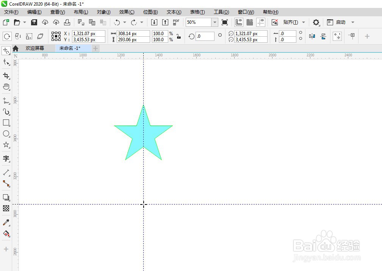Open the 位图(B) menu

(x=150, y=12)
